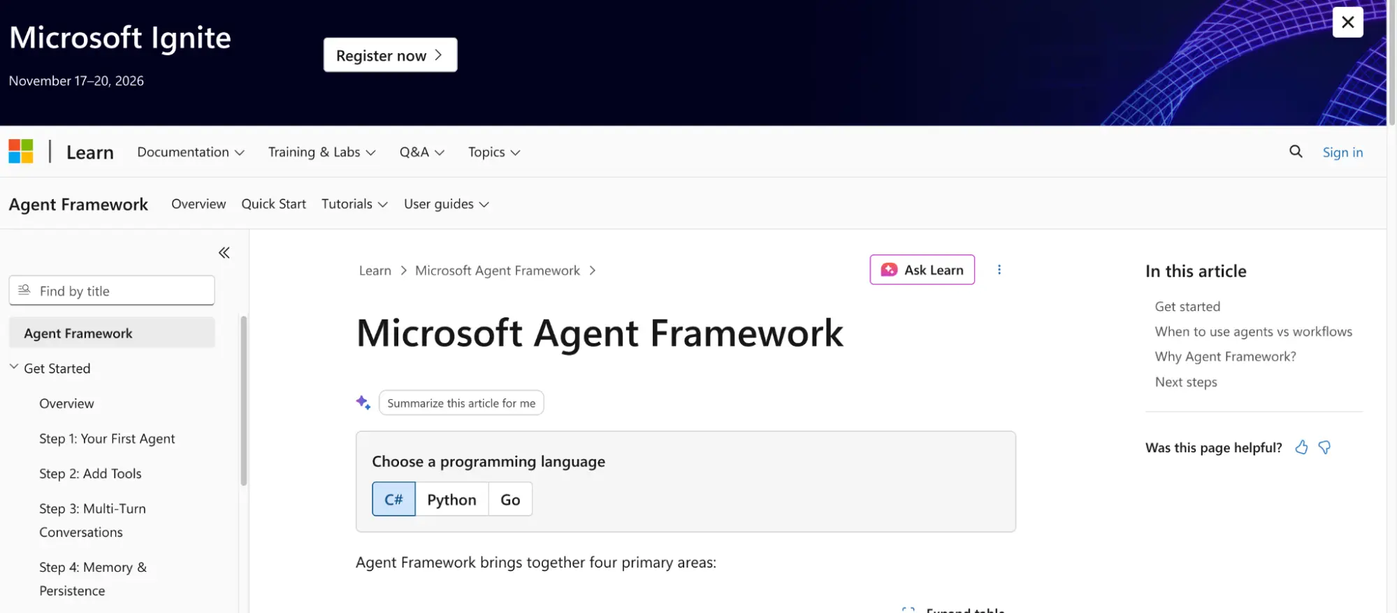The image size is (1397, 613).
Task: Click the Learn breadcrumb link
Action: tap(375, 271)
